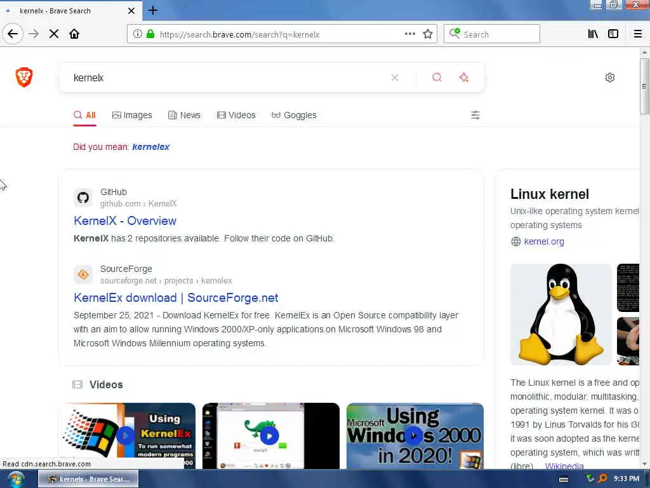This screenshot has height=488, width=650.
Task: Play Using Windows 2000 in 2020 video
Action: click(415, 436)
